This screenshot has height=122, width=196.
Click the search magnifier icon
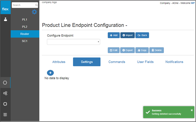(36, 5)
